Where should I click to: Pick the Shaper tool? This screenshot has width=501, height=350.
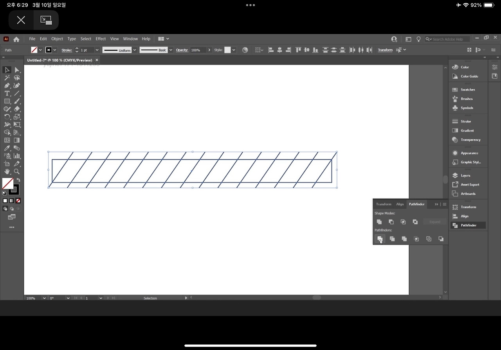pyautogui.click(x=7, y=109)
